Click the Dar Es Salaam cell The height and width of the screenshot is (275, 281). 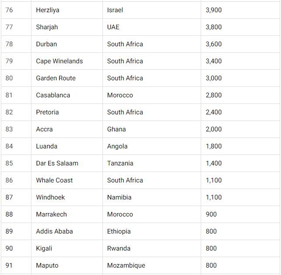(67, 163)
